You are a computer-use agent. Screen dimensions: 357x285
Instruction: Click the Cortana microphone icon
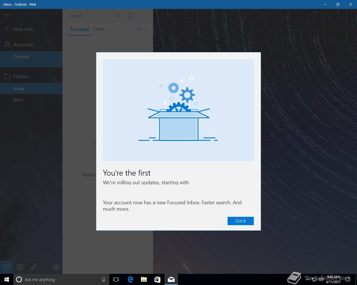[x=103, y=279]
